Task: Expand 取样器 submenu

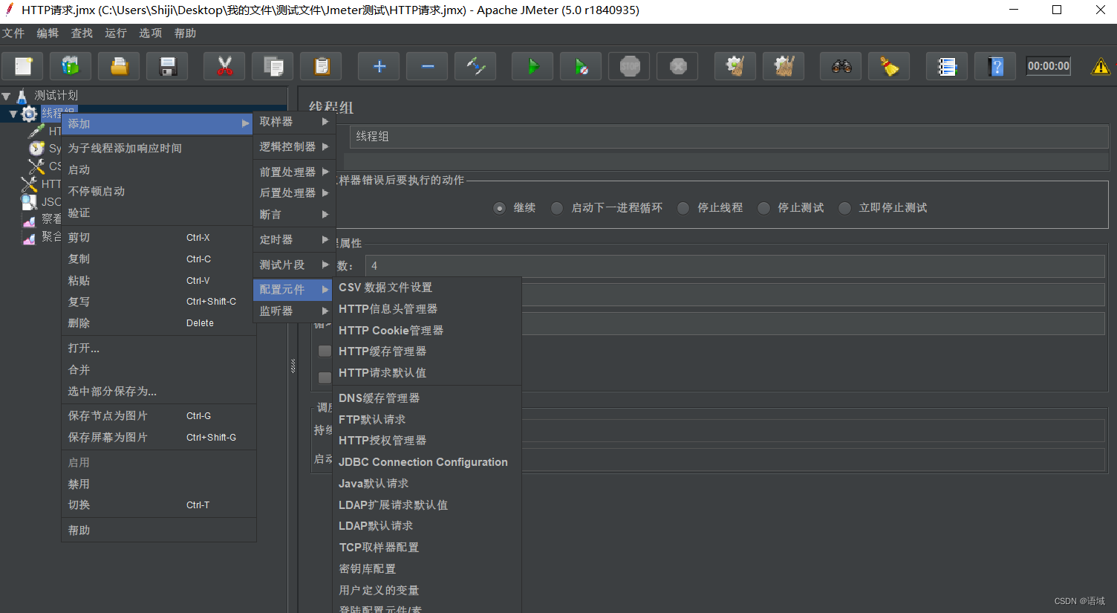Action: [294, 122]
